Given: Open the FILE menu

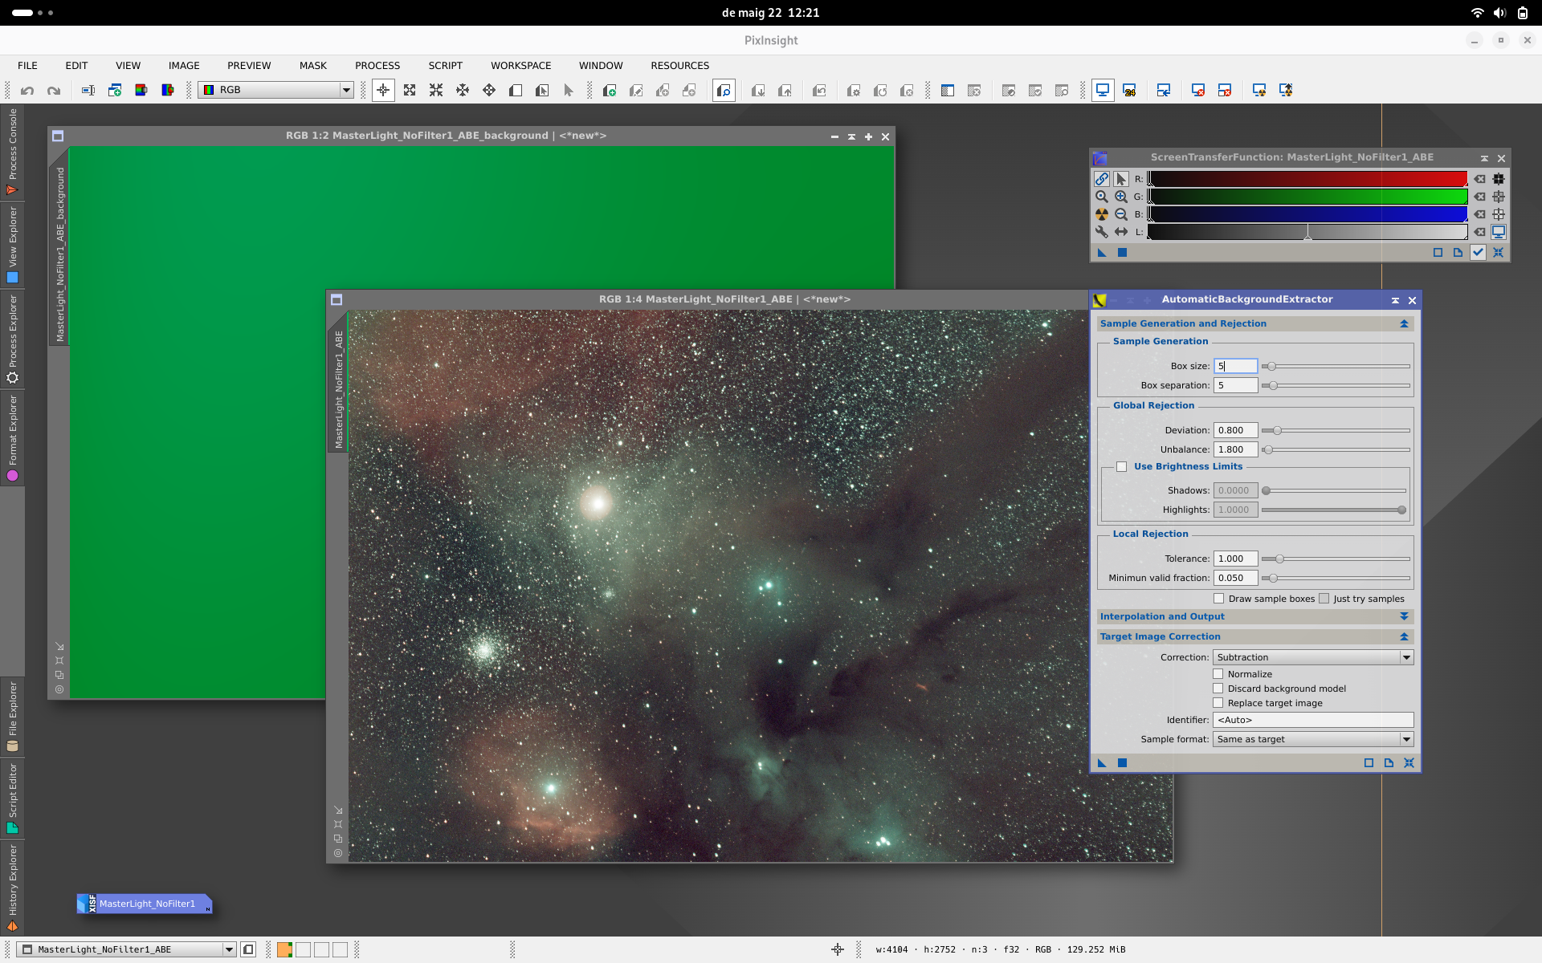Looking at the screenshot, I should coord(27,66).
